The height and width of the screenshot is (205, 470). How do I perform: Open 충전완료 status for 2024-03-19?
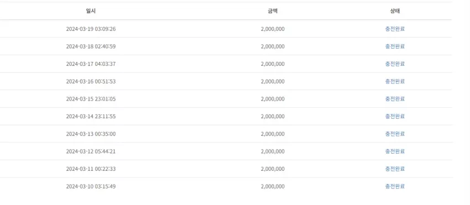click(395, 29)
